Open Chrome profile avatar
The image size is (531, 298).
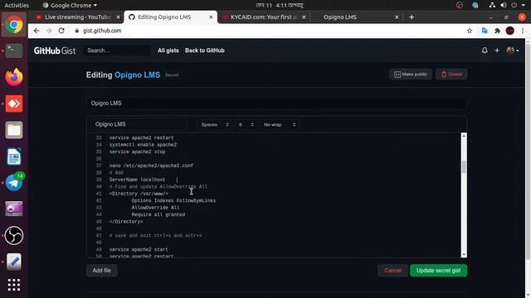pyautogui.click(x=510, y=31)
